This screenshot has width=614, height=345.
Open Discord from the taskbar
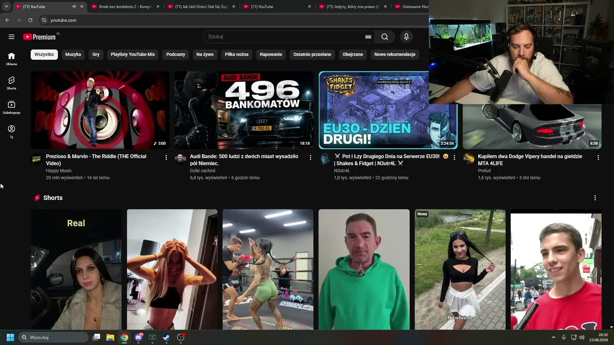coord(139,337)
